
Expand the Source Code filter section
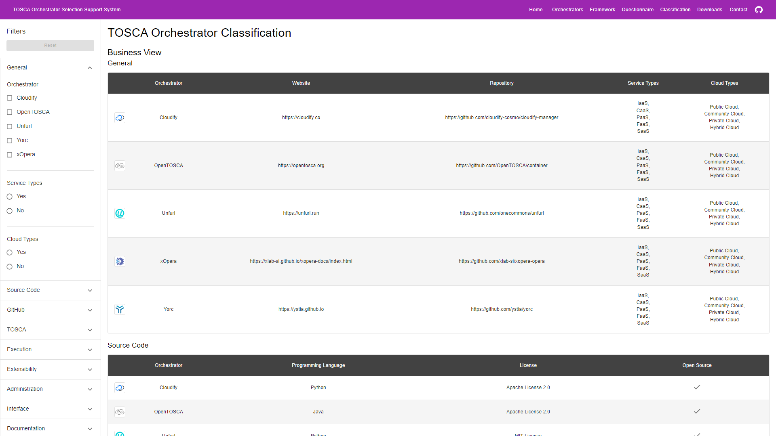click(90, 290)
